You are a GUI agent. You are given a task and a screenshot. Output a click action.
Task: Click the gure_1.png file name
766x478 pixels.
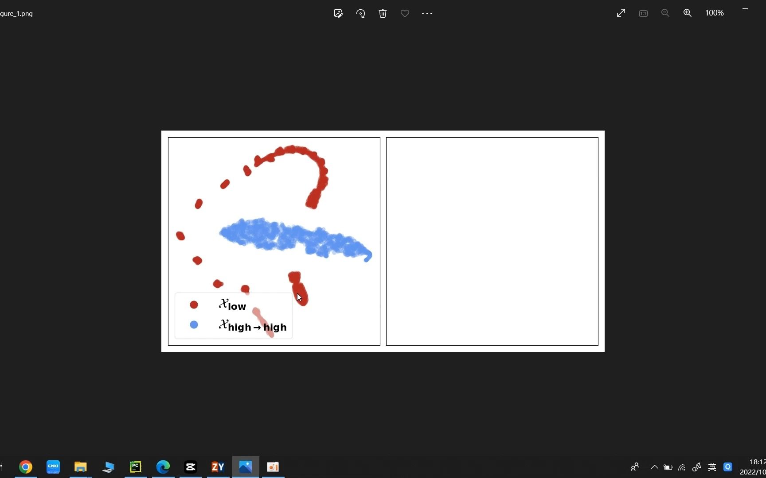pyautogui.click(x=16, y=14)
